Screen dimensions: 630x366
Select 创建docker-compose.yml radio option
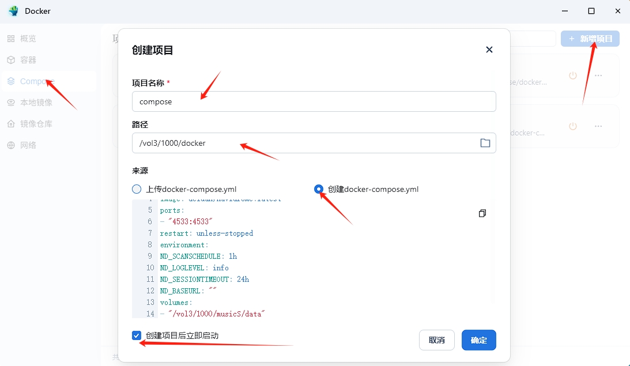[x=319, y=189]
